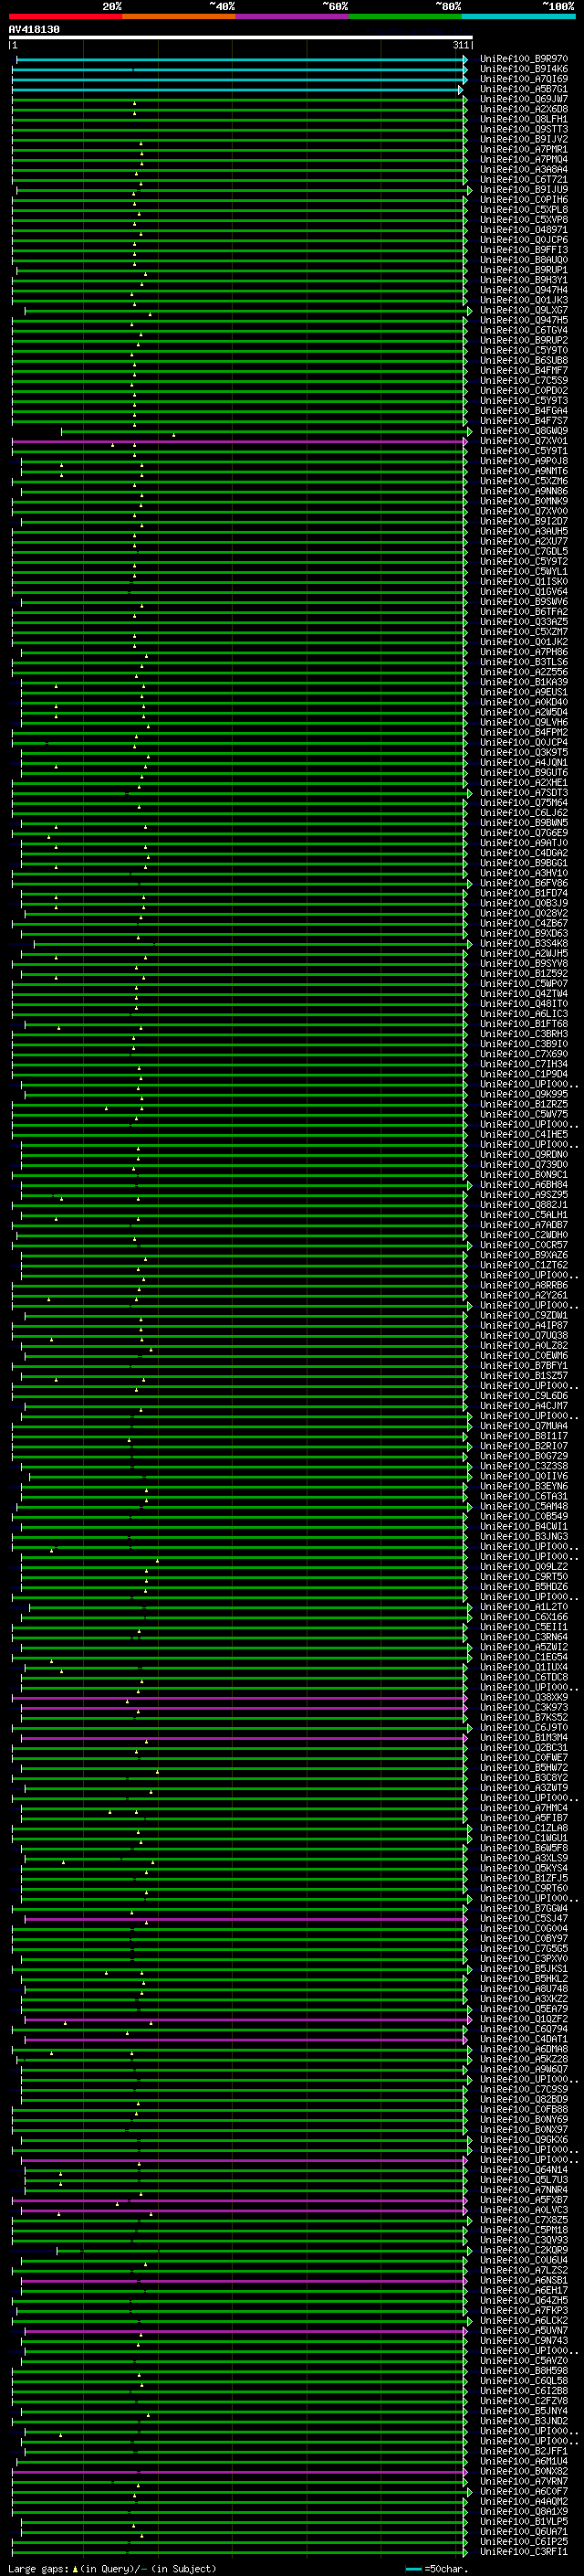Select hit label UniRef100_A8RRB6
The image size is (584, 2576).
(x=524, y=1286)
